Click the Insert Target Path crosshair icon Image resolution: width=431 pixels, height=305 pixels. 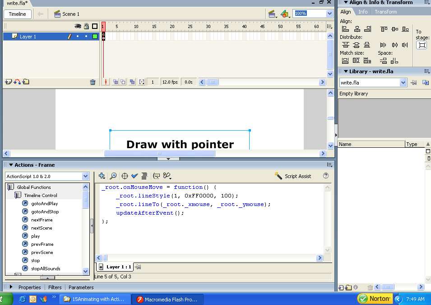125,176
